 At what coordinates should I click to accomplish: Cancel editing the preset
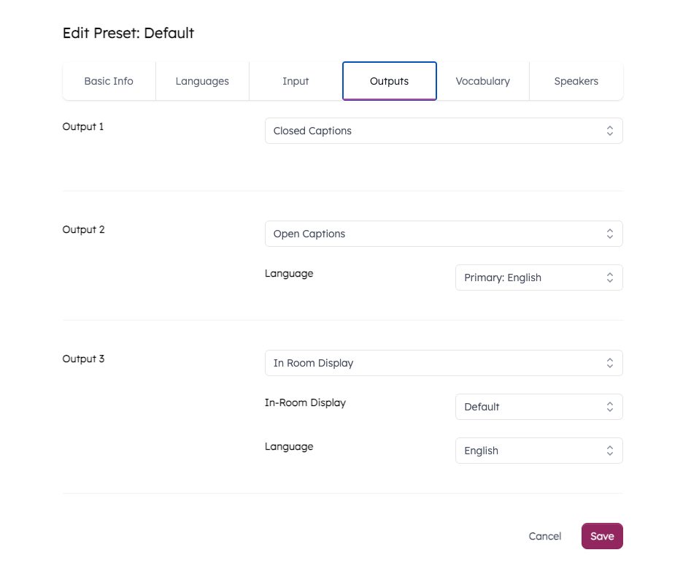point(544,535)
